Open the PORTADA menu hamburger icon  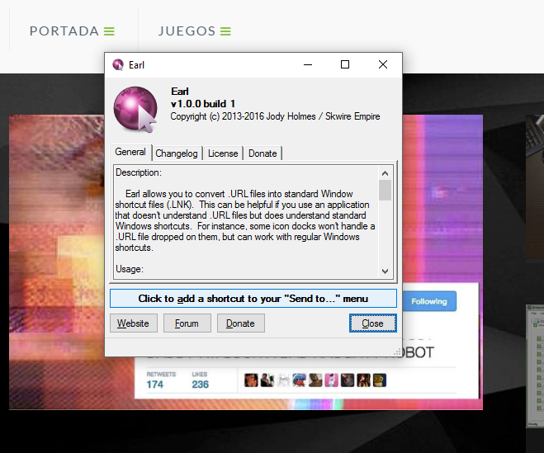point(109,31)
